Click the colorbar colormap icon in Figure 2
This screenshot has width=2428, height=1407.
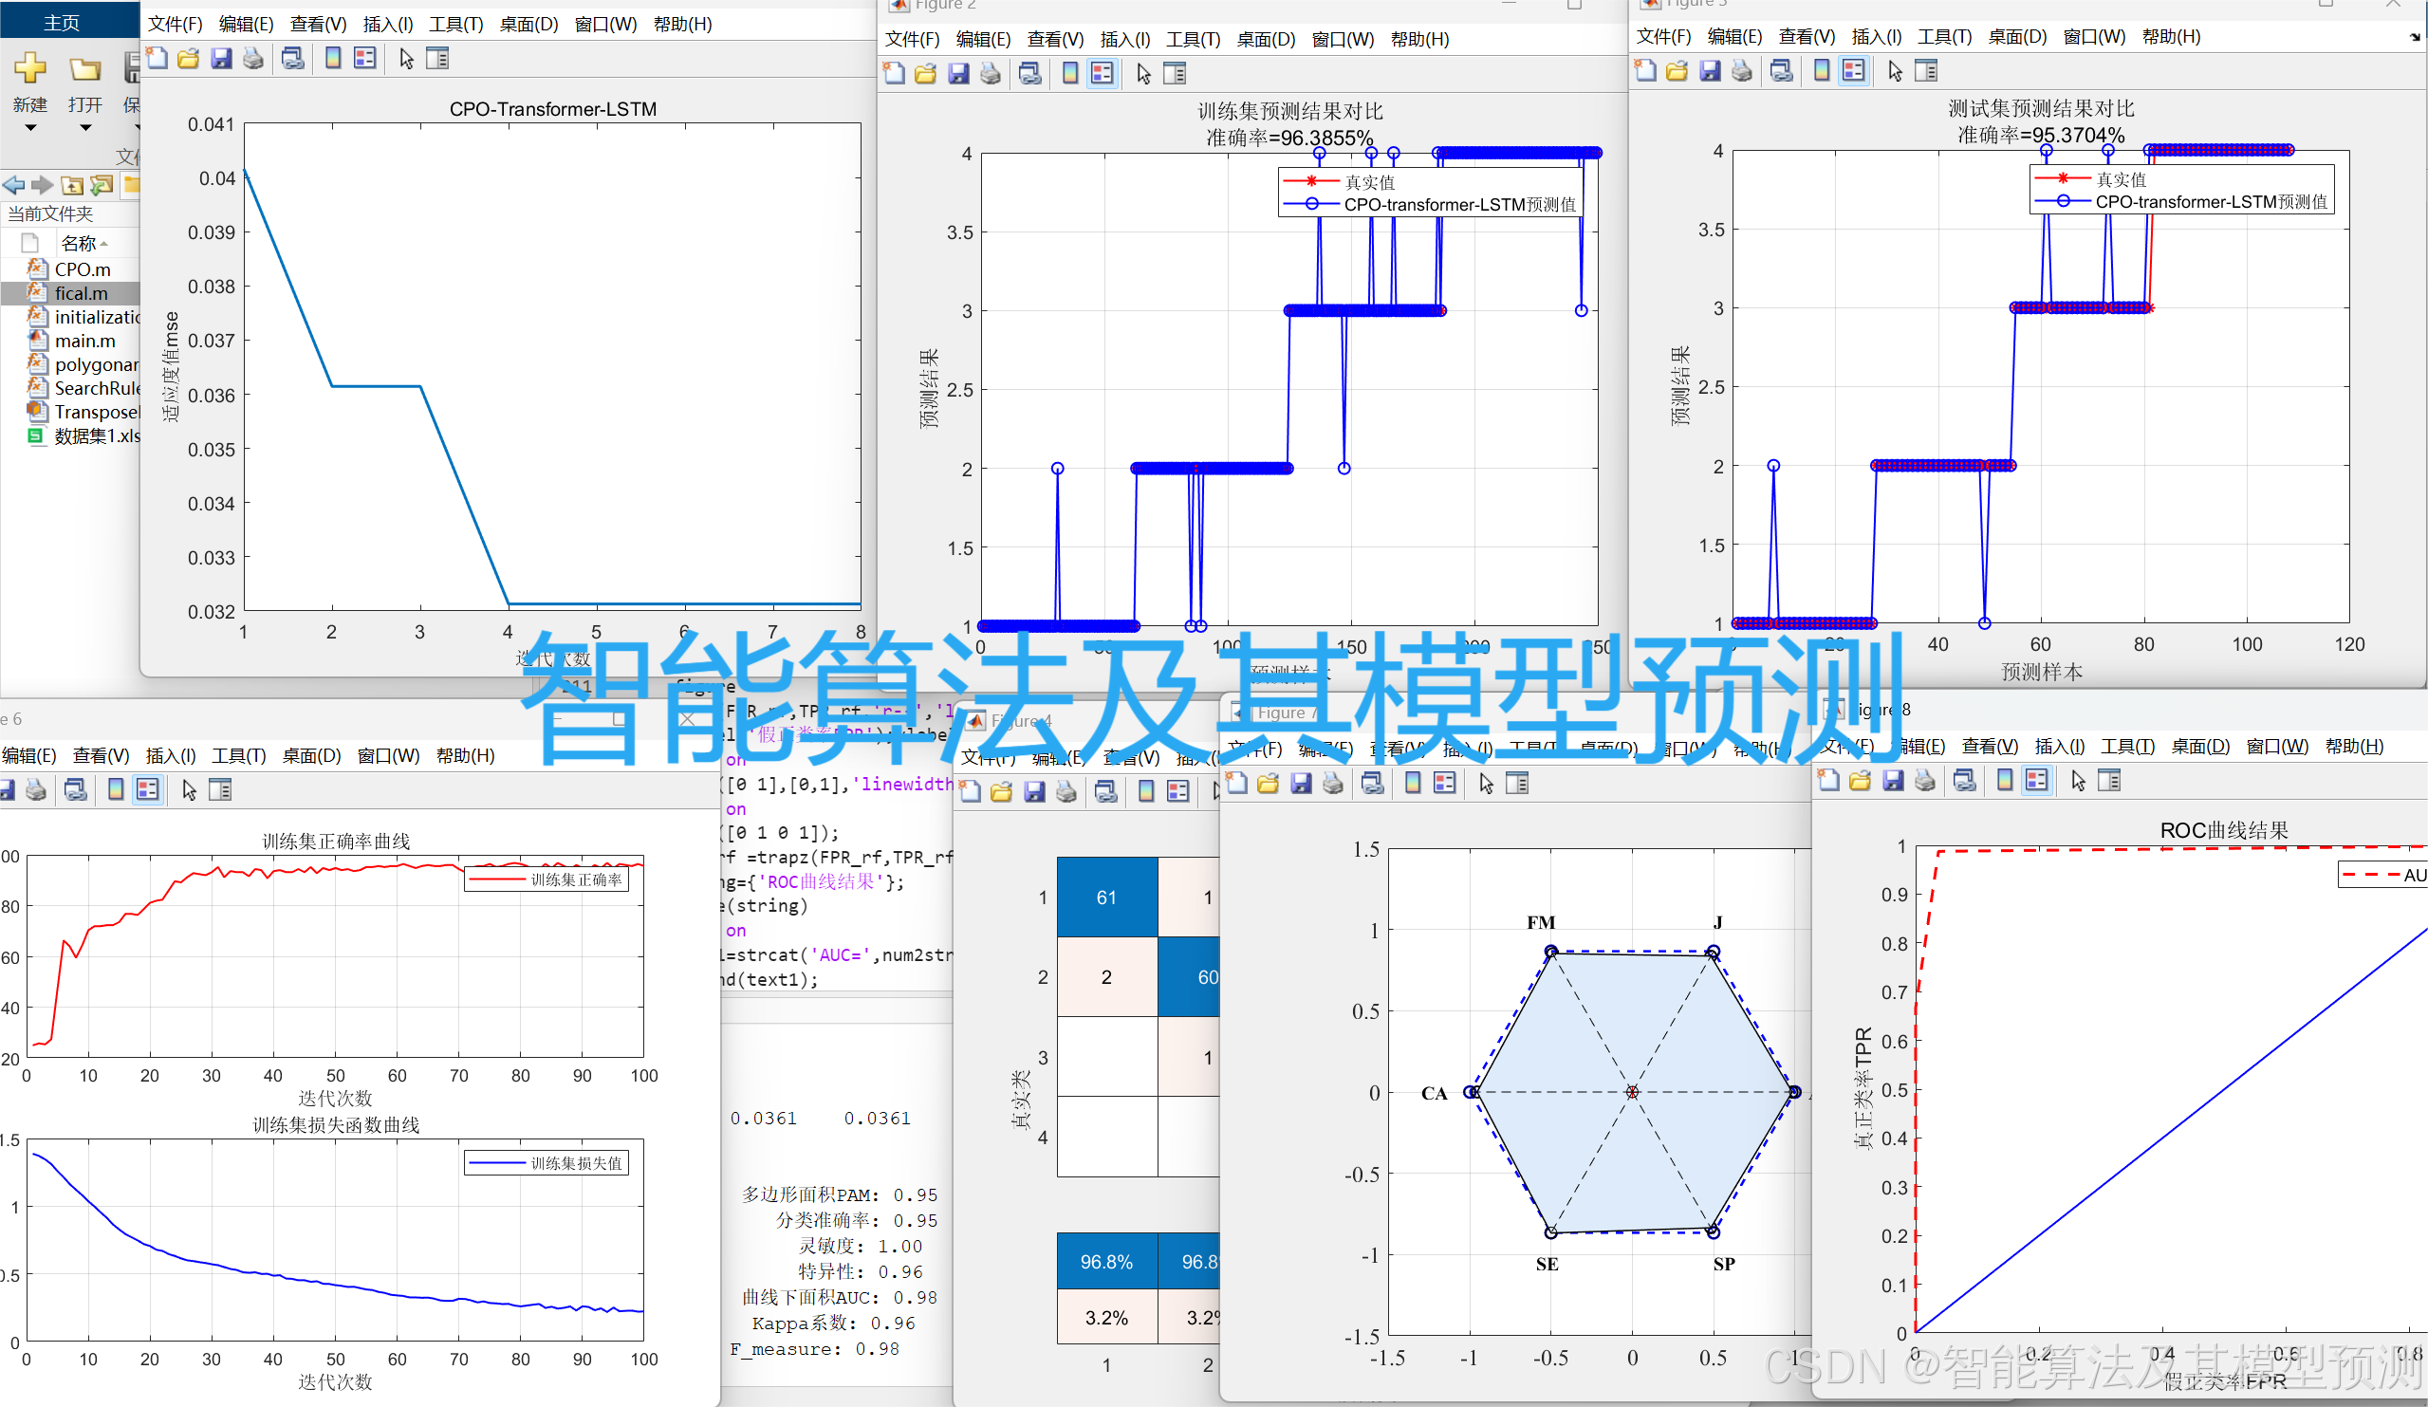1069,73
